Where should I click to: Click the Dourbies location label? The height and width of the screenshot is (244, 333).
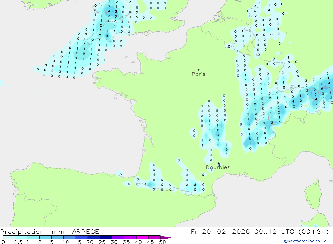[x=218, y=167]
